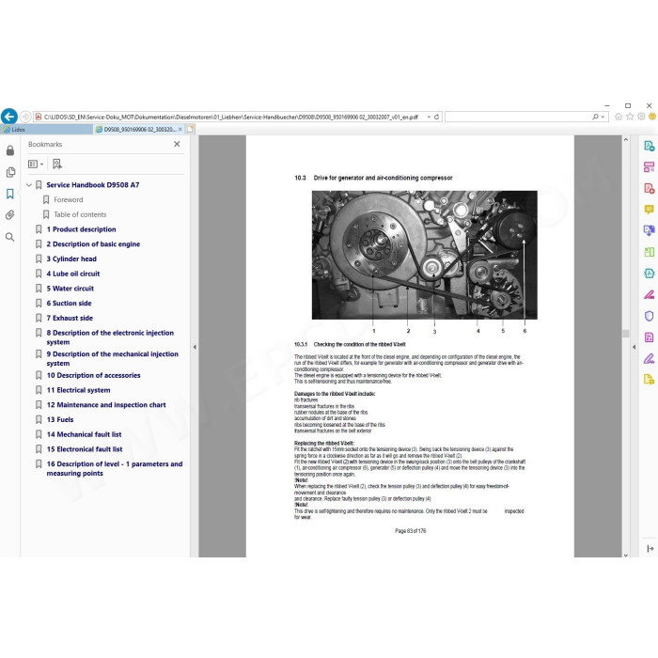
Task: Refresh the page with the reload icon
Action: pos(437,117)
